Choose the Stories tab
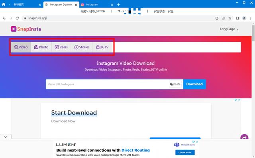 82,47
